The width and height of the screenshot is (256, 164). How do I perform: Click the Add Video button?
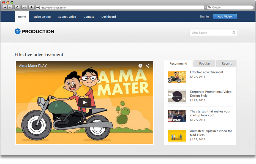(225, 17)
